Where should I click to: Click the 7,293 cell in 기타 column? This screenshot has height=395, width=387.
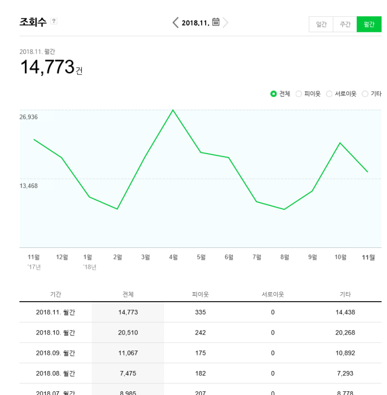tap(345, 374)
